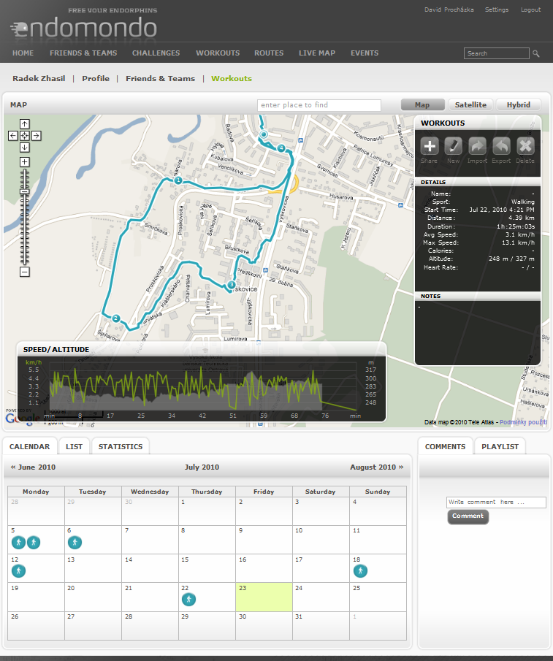Open walking workout on July 6
The width and height of the screenshot is (553, 661).
75,542
